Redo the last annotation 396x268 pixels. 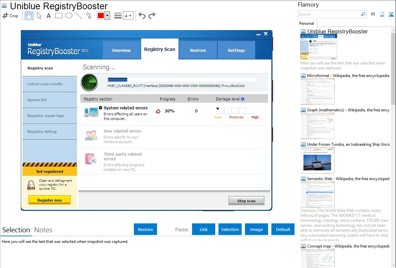(x=152, y=16)
